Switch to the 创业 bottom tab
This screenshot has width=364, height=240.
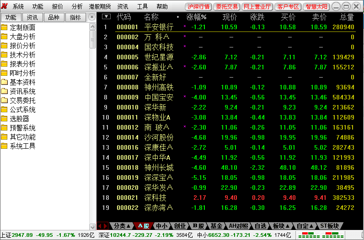180,226
